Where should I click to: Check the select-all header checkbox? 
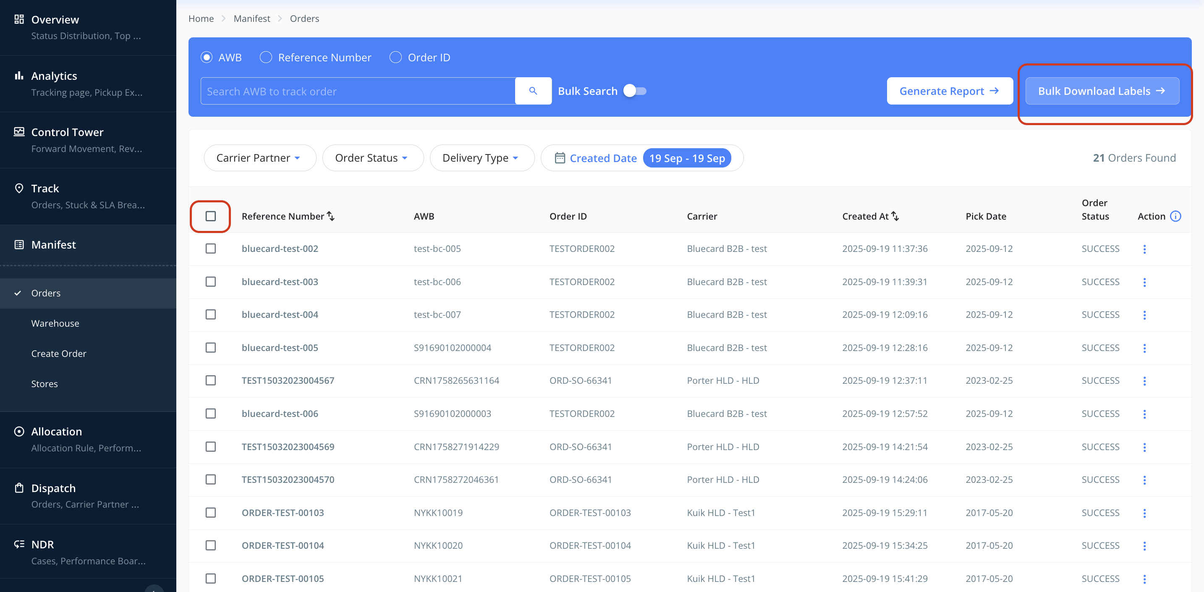[x=211, y=216]
